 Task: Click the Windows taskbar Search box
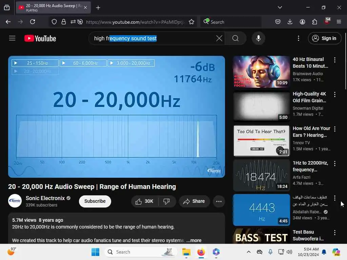[x=141, y=252]
